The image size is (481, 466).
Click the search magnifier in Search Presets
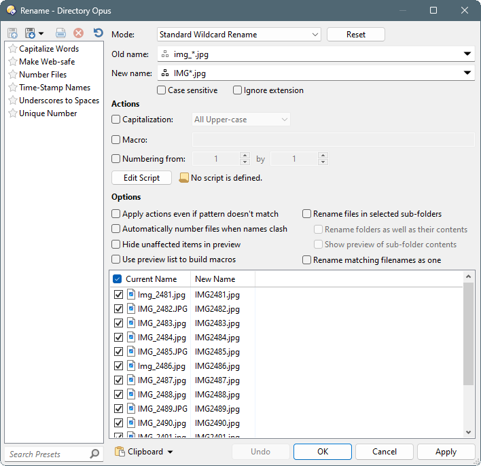pyautogui.click(x=94, y=454)
